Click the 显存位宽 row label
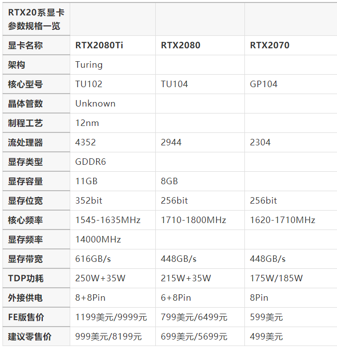337x349 pixels. tap(25, 201)
